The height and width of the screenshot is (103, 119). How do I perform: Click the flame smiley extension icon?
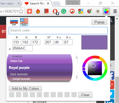tap(38, 11)
